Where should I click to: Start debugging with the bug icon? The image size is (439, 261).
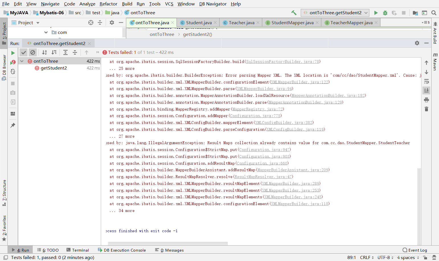tap(385, 13)
